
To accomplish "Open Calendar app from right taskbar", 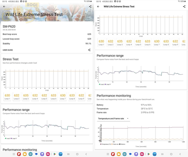I will (124, 154).
